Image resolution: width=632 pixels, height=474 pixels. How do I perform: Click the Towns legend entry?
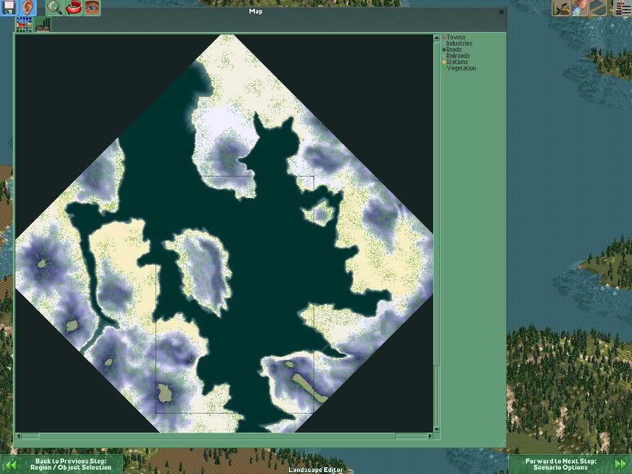click(455, 37)
